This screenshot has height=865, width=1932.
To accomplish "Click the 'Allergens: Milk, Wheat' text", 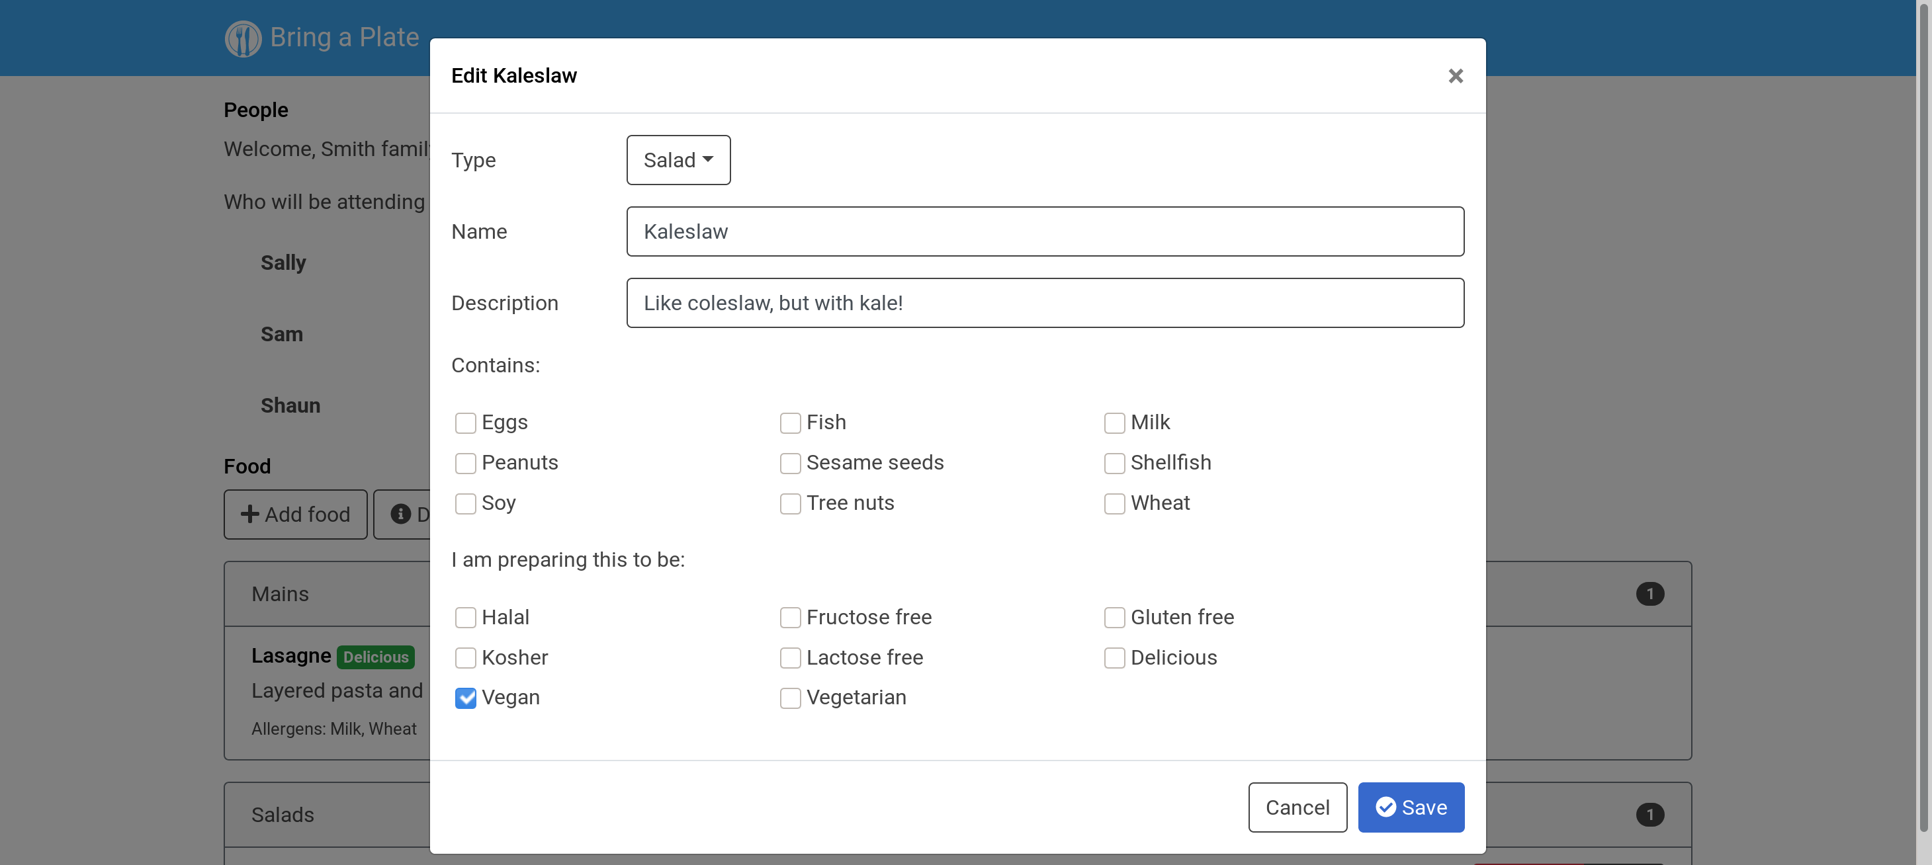I will click(x=333, y=729).
